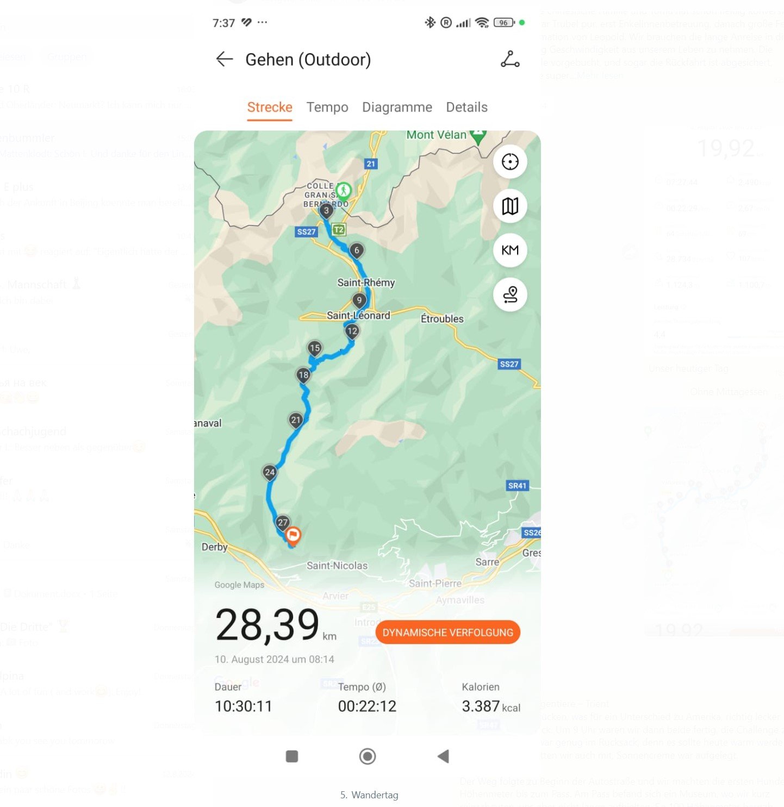
Task: Switch map type with the folded map icon
Action: tap(510, 206)
